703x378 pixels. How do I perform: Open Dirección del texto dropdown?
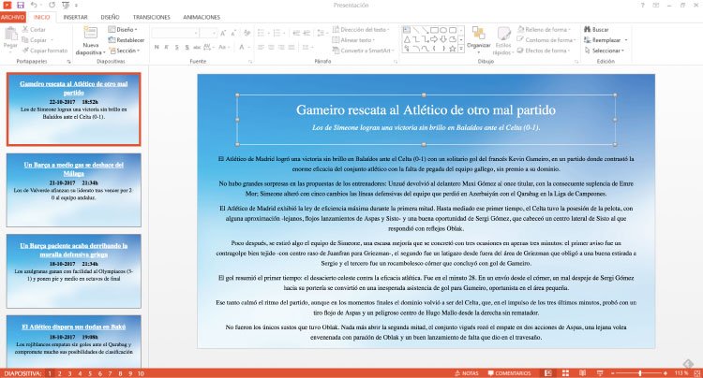(x=361, y=30)
